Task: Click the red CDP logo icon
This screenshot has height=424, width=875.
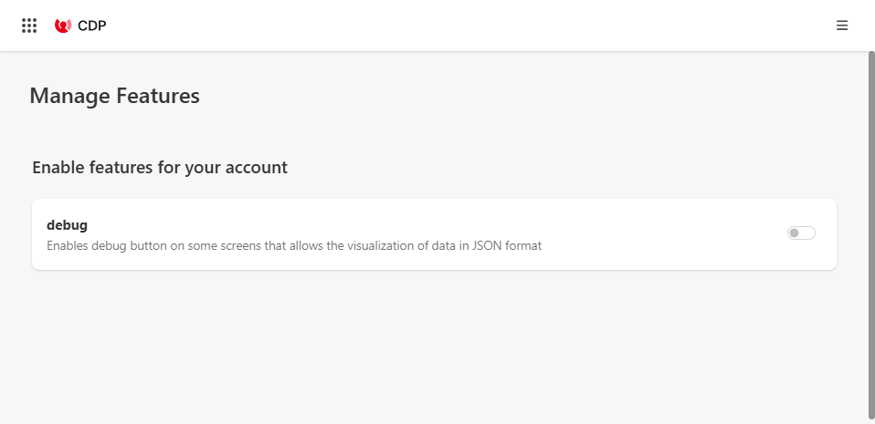Action: coord(63,26)
